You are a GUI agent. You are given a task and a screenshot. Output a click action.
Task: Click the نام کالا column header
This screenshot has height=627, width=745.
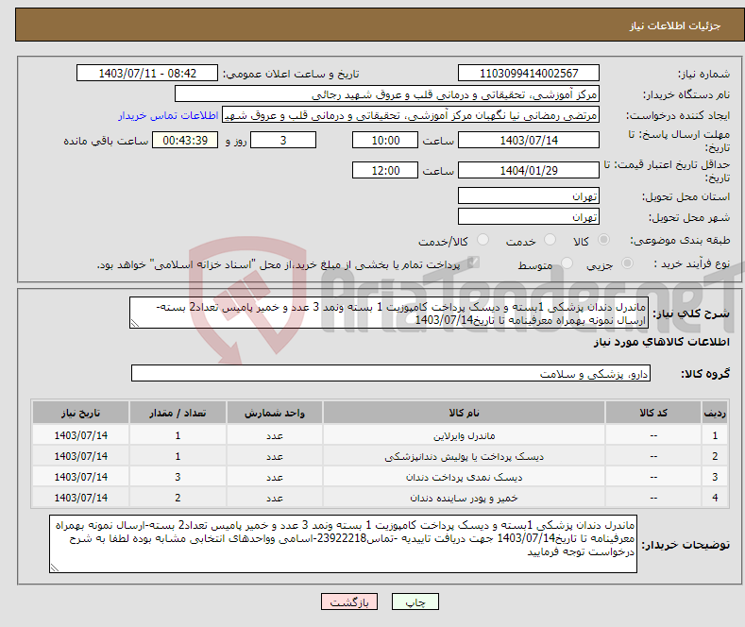464,413
